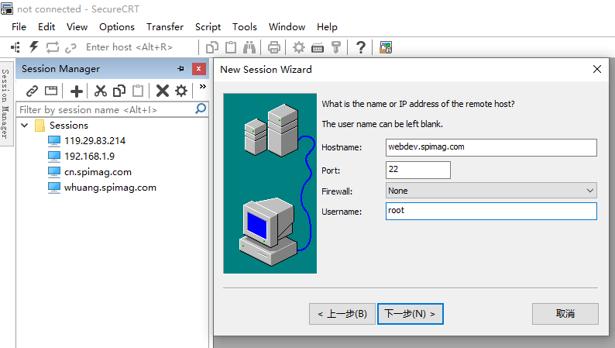This screenshot has height=348, width=615.
Task: Click the Paste icon in Session Manager
Action: pos(138,91)
